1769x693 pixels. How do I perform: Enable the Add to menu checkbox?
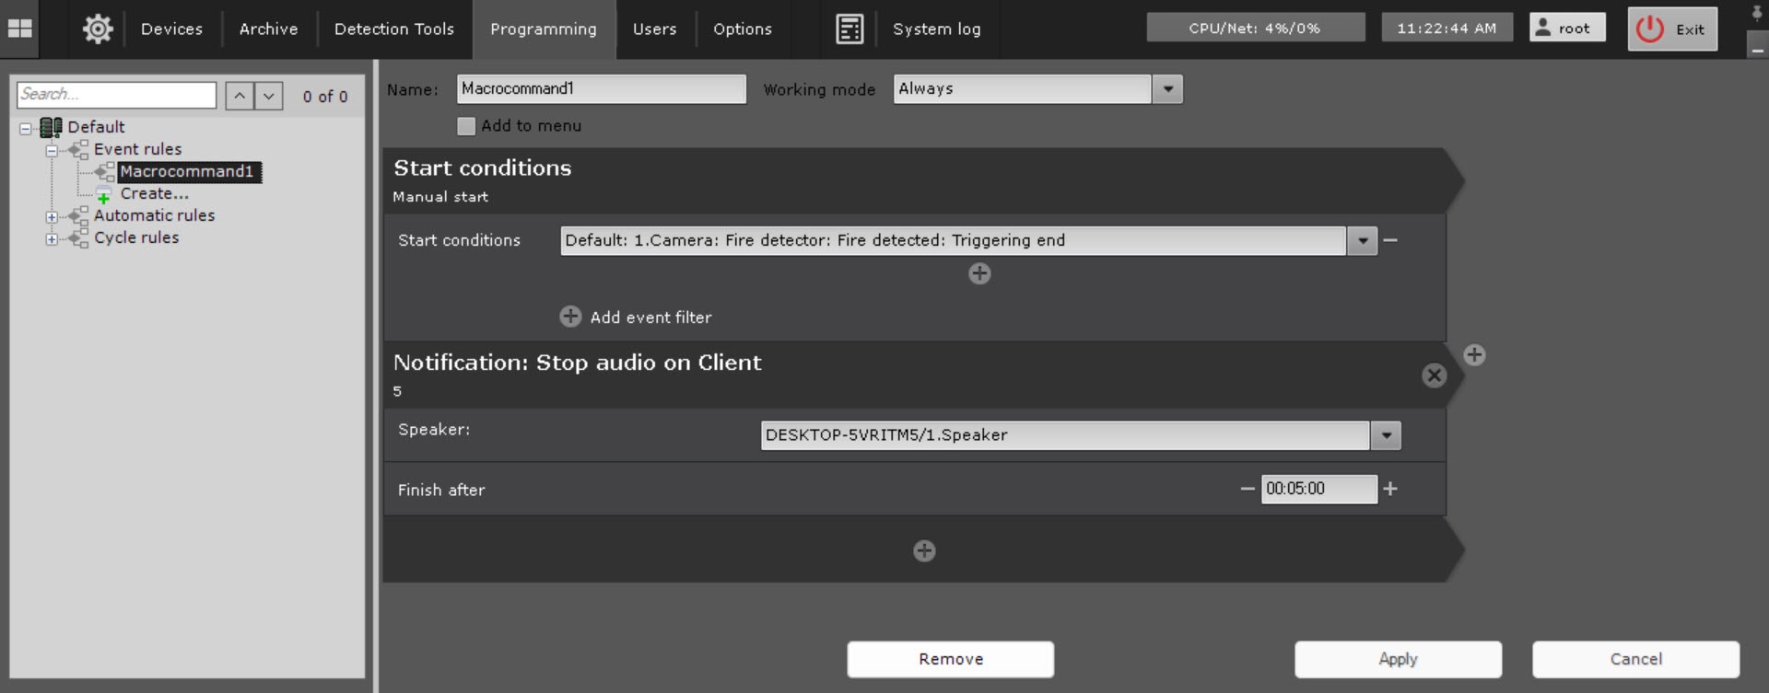pos(466,126)
